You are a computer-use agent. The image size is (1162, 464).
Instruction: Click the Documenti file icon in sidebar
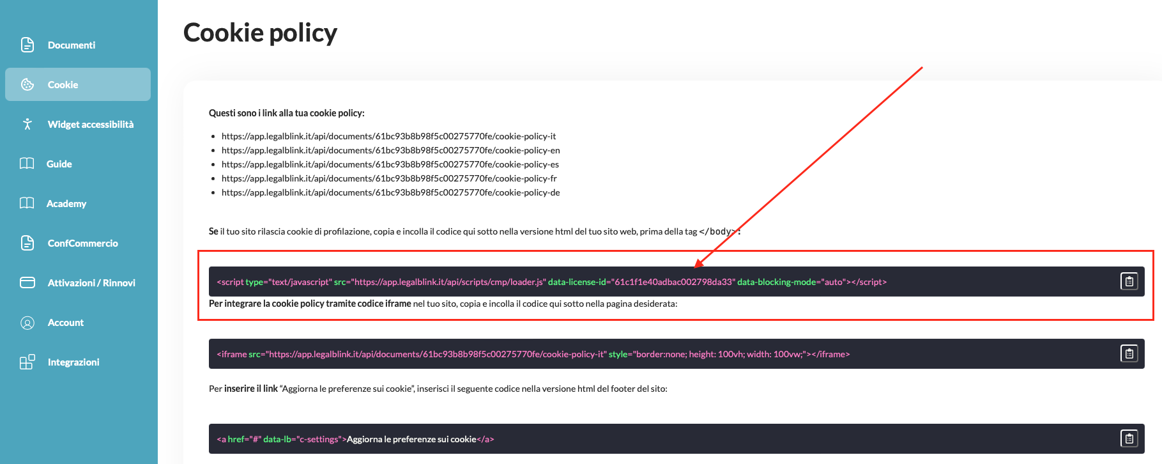pos(27,45)
